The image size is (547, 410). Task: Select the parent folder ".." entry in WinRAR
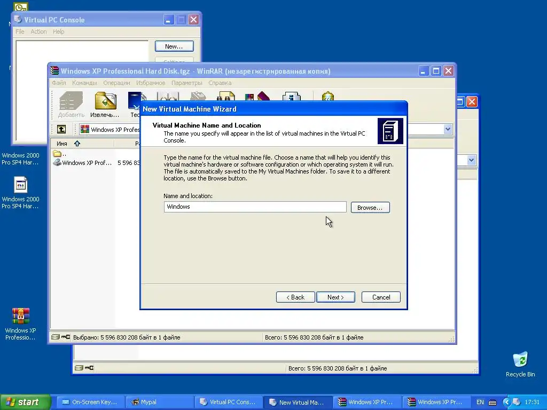point(59,153)
